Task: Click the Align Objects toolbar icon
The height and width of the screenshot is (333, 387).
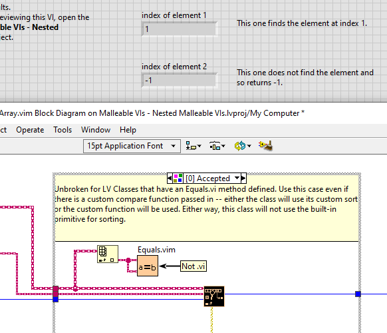Action: 191,146
